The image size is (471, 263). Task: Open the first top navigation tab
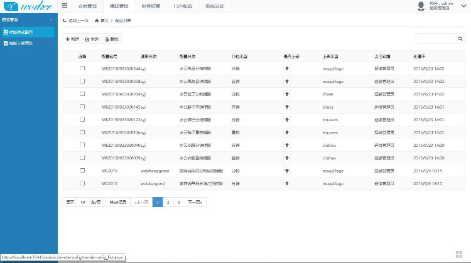pyautogui.click(x=87, y=6)
